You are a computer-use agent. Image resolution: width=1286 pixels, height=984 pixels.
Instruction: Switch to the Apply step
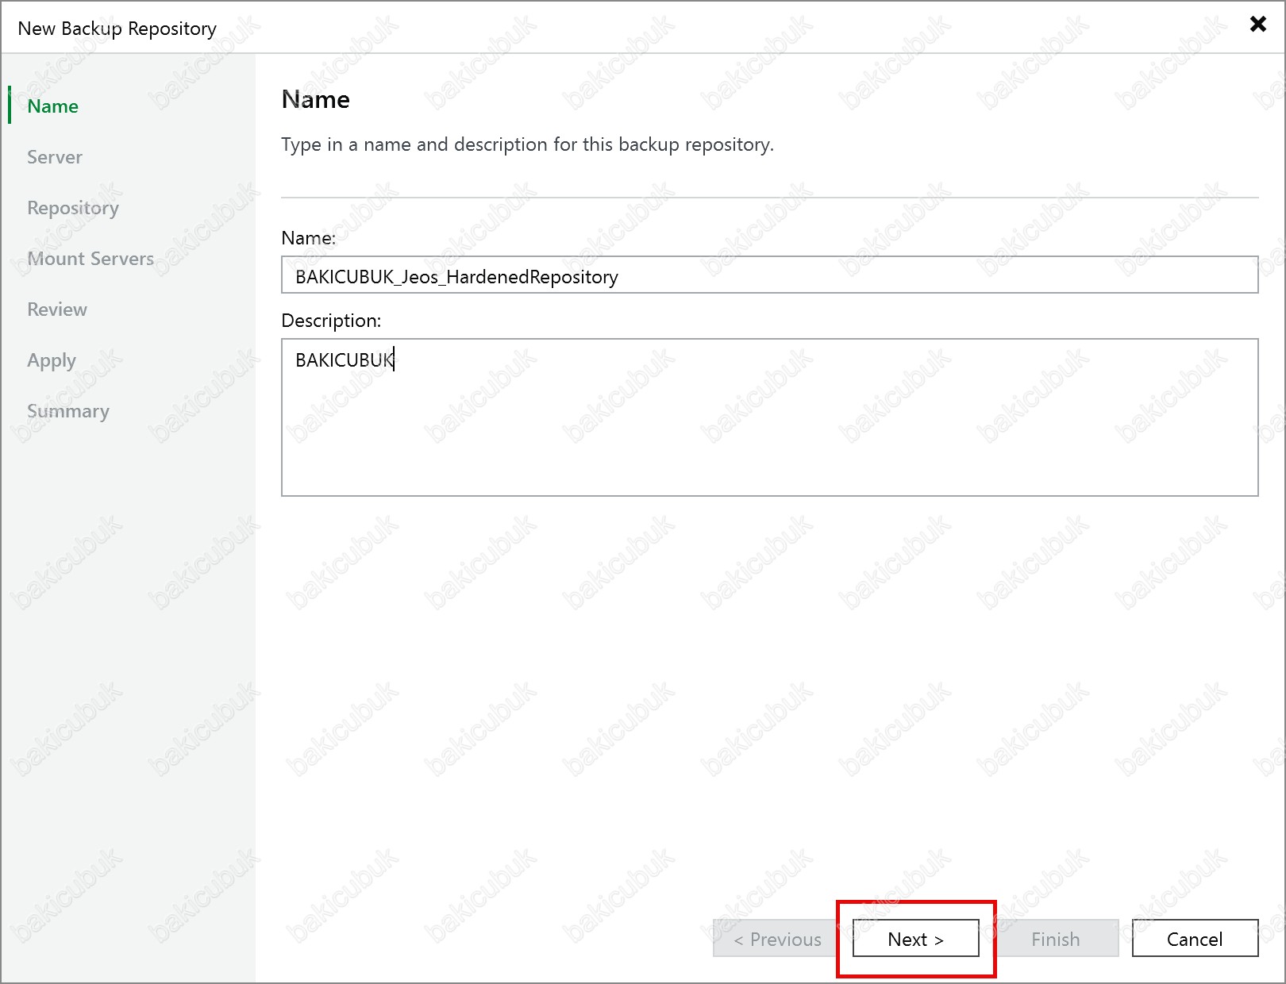52,360
